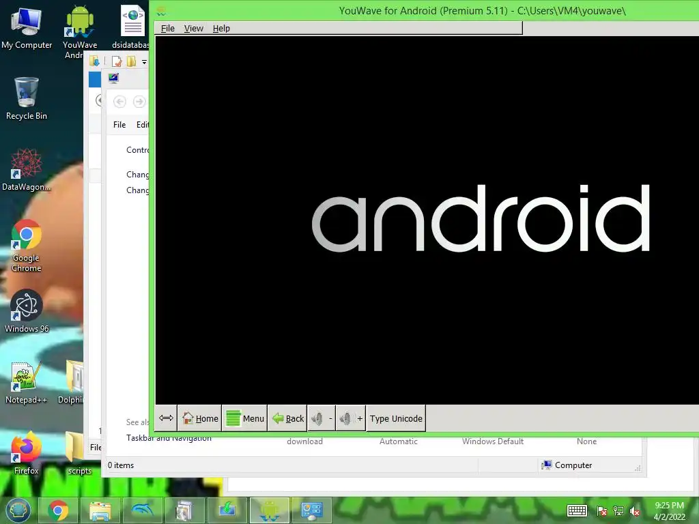Click the Start button on taskbar
699x524 pixels.
18,510
